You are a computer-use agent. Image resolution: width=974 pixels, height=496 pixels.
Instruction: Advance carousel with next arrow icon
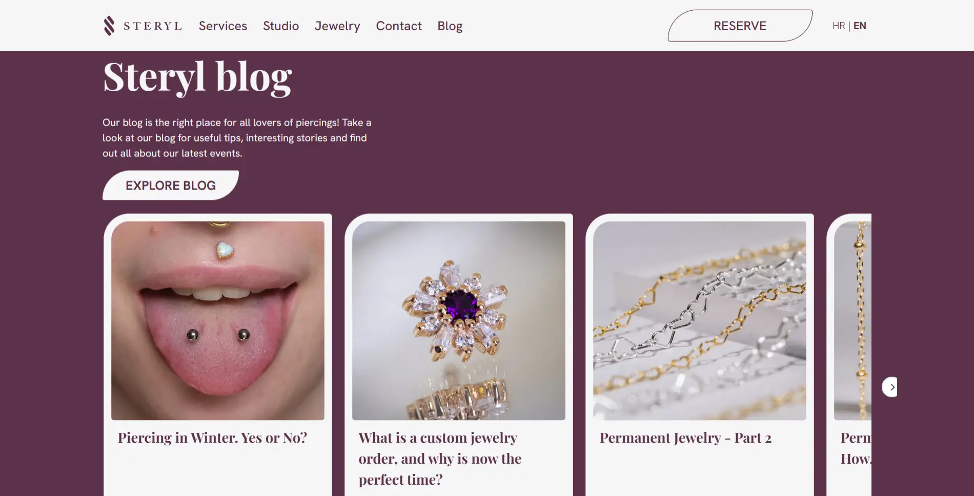tap(891, 387)
